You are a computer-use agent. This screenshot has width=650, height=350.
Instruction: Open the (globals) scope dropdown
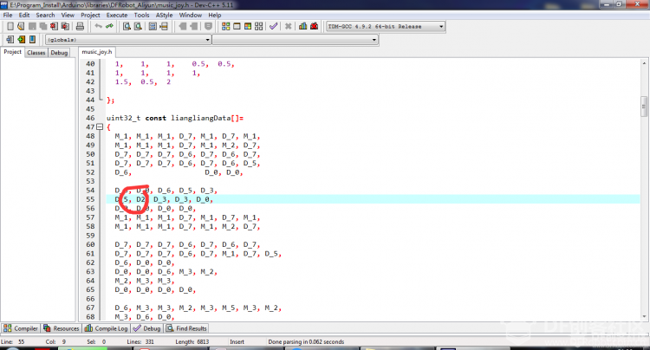point(128,40)
